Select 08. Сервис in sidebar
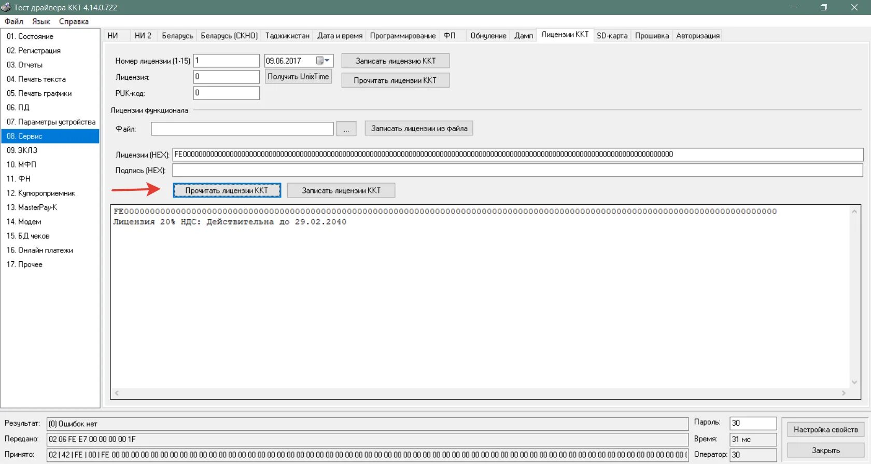This screenshot has height=464, width=871. (x=50, y=136)
